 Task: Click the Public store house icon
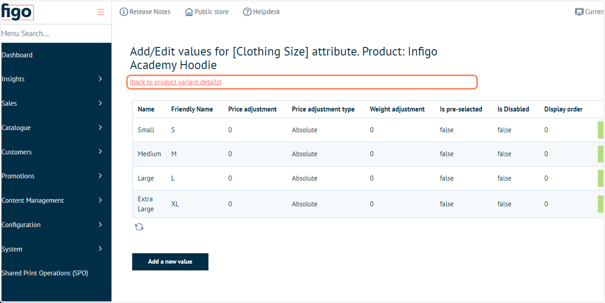coord(189,12)
